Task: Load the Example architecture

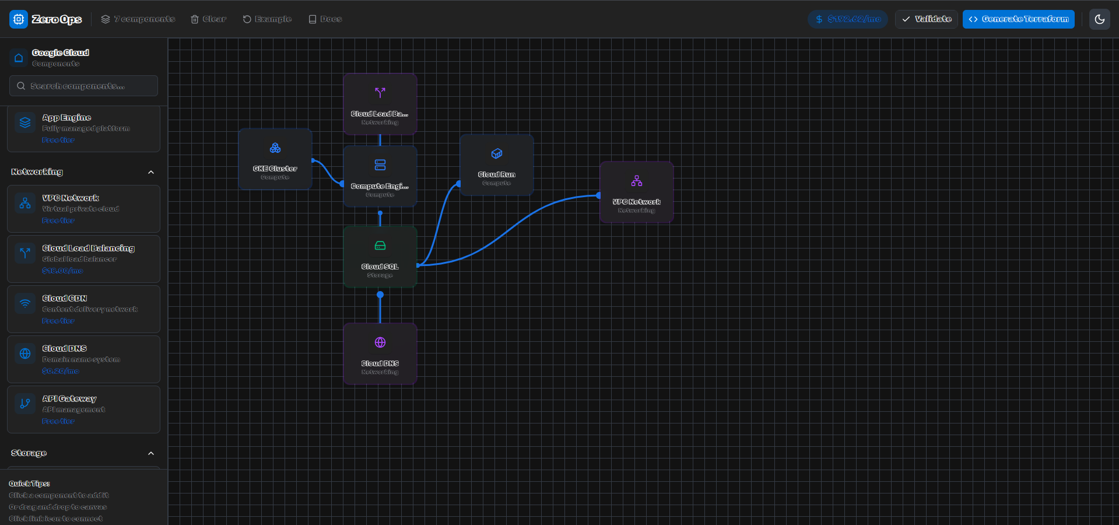Action: (x=267, y=19)
